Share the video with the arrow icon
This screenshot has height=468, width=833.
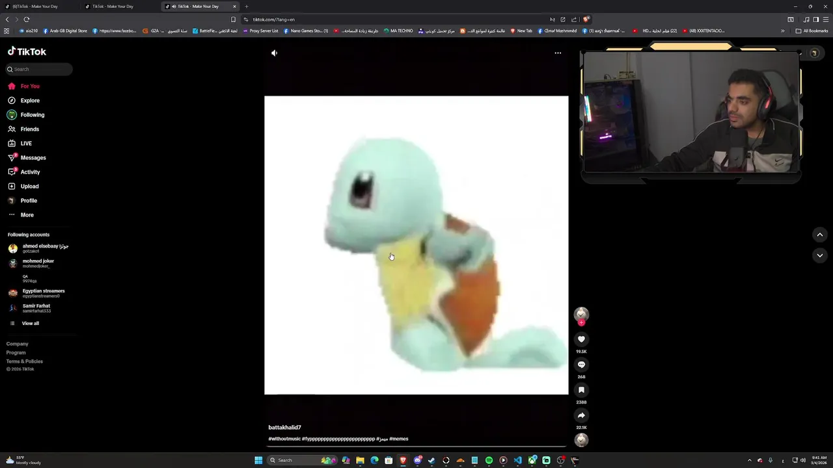tap(581, 415)
